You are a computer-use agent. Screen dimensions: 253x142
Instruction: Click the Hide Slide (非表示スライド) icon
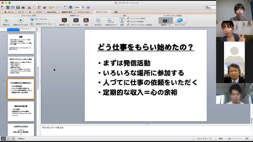[111, 21]
